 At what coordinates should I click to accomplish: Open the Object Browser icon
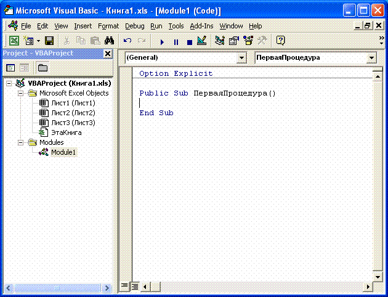[x=248, y=41]
